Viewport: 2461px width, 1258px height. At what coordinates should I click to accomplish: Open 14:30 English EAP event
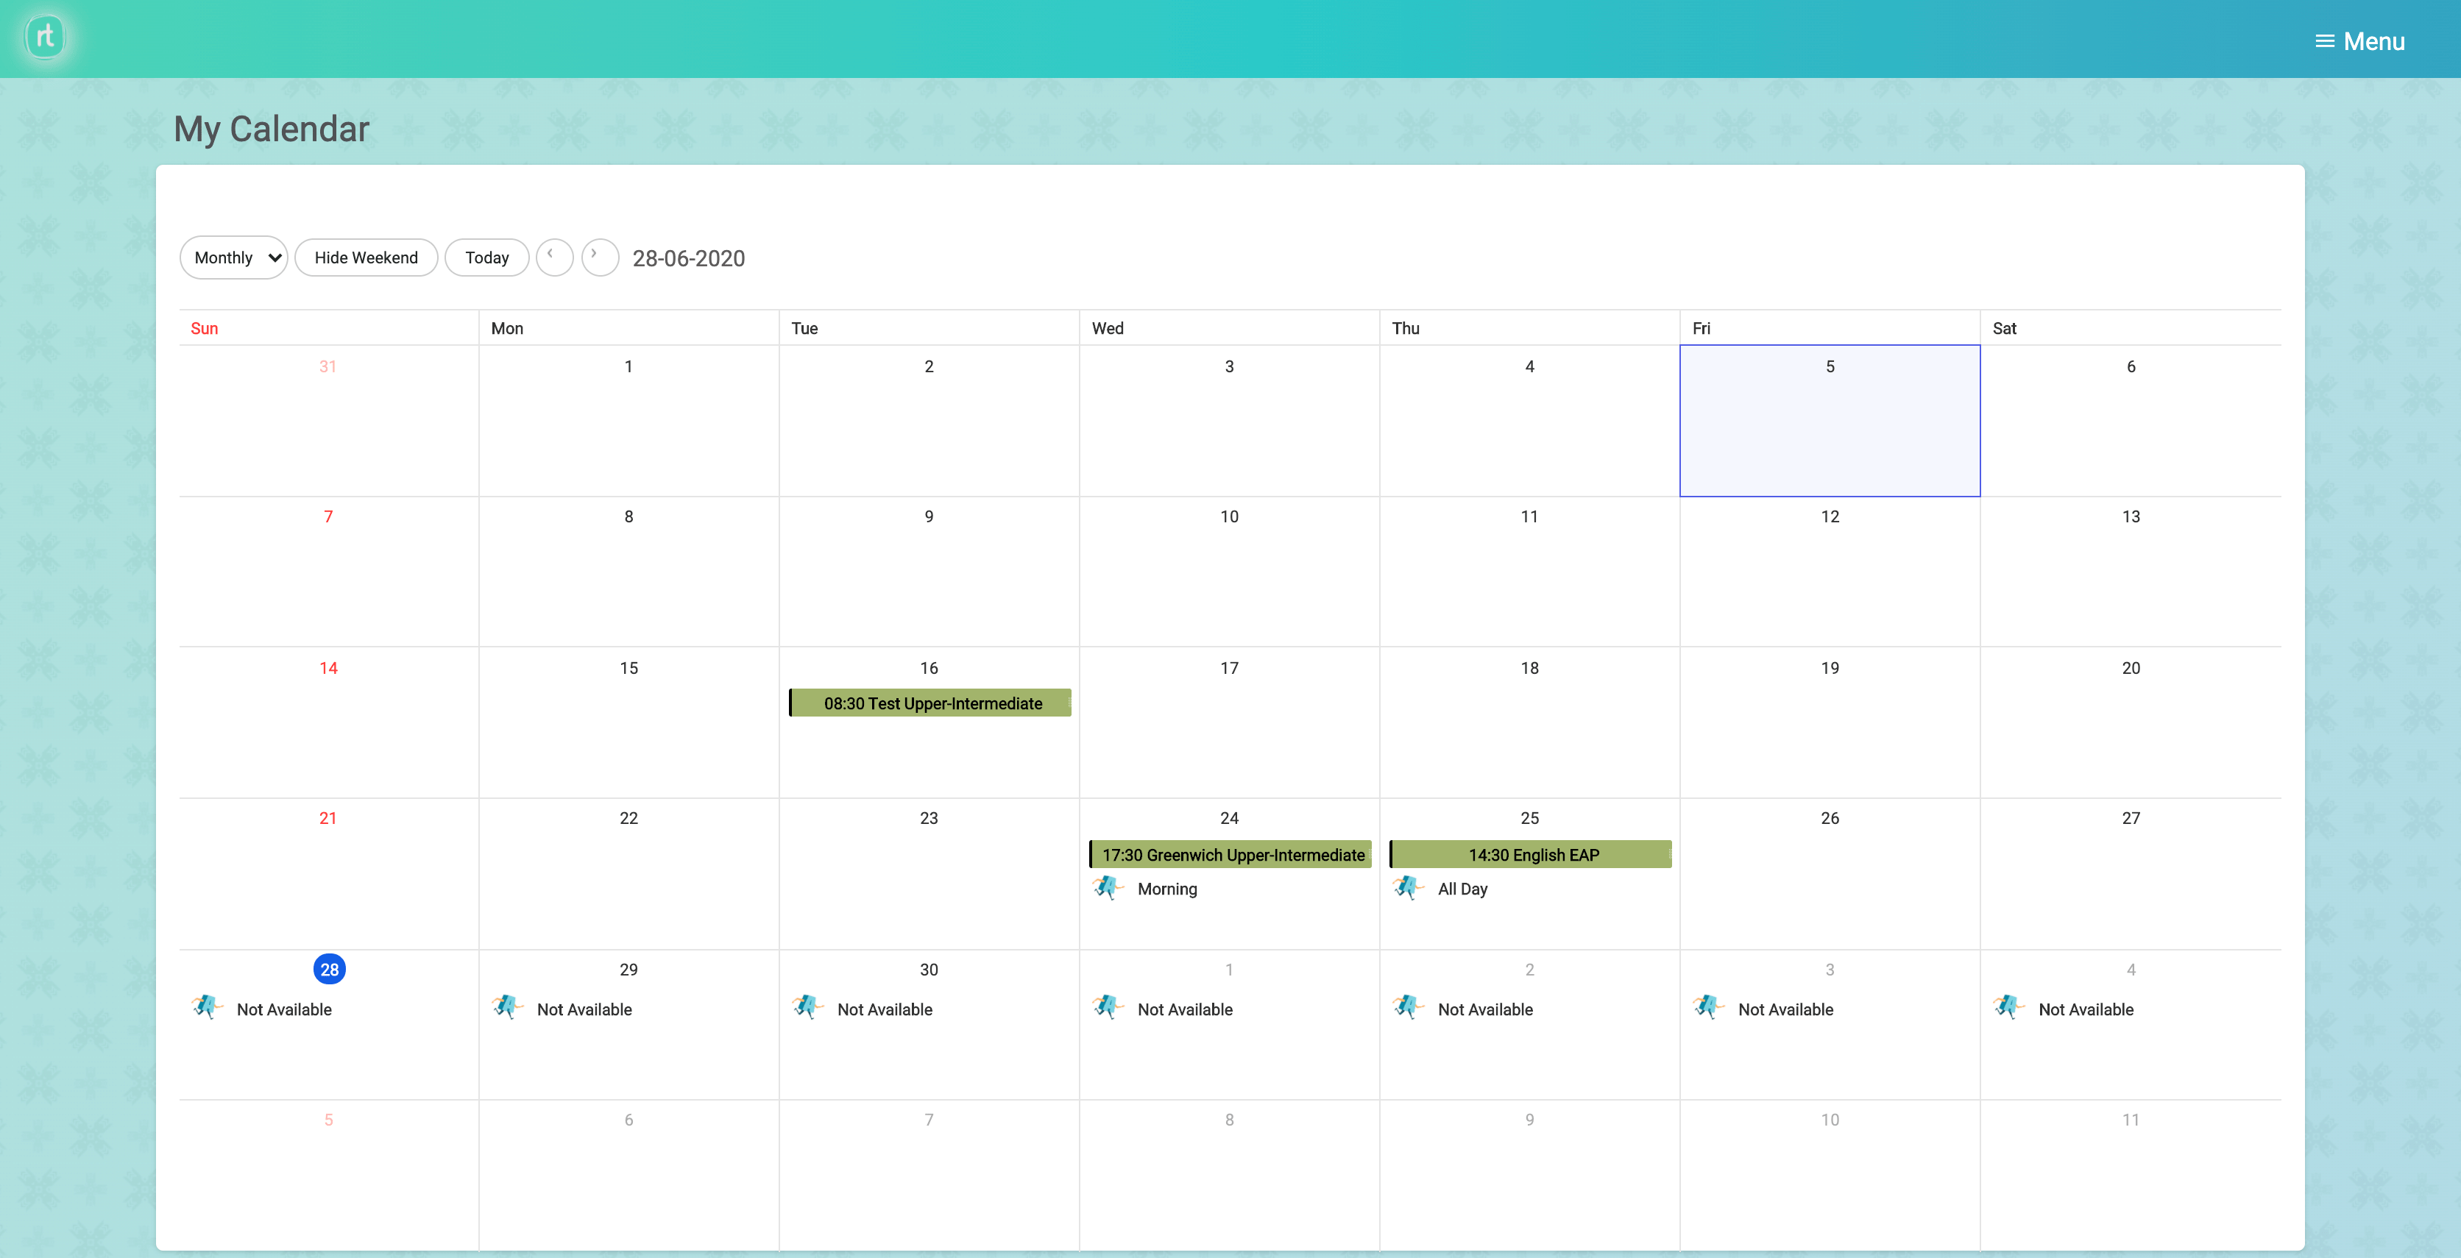[1532, 855]
